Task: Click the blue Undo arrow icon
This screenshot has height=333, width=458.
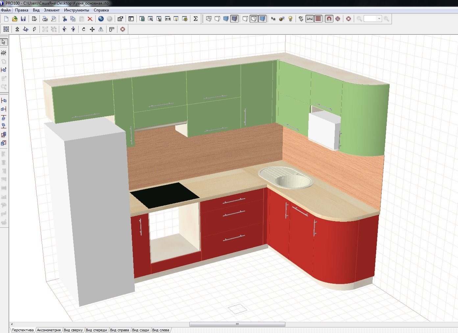Action: (x=101, y=19)
